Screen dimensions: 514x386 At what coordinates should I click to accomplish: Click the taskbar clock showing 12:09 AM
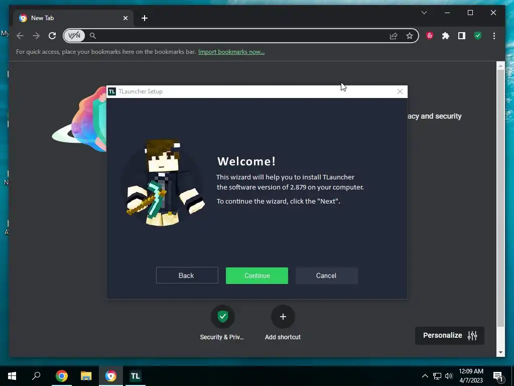point(471,376)
